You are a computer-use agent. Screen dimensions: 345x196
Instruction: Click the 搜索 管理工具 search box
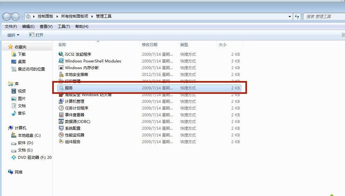point(324,16)
